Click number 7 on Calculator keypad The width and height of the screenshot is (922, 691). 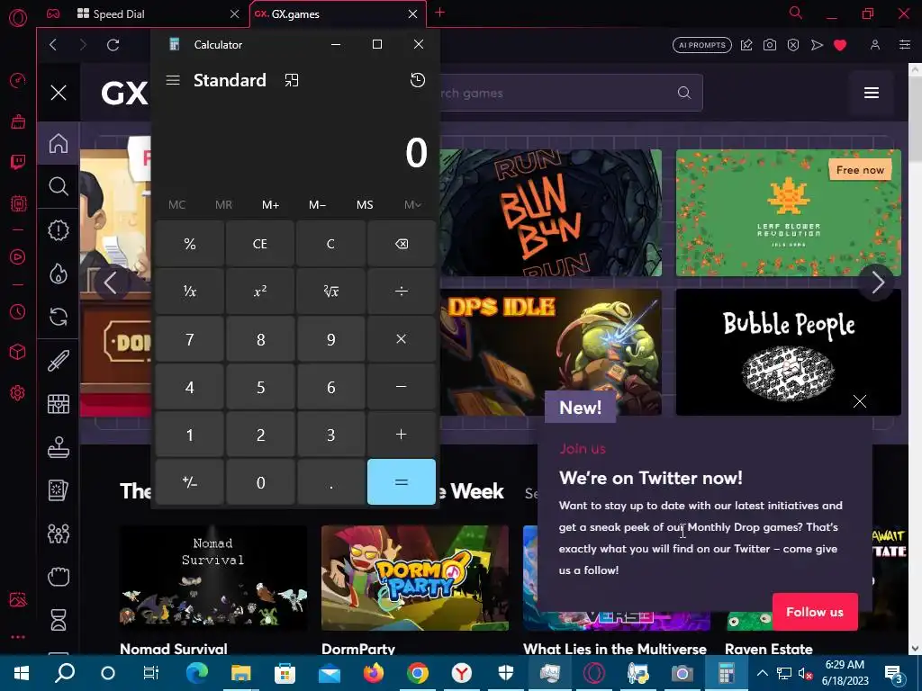tap(190, 339)
